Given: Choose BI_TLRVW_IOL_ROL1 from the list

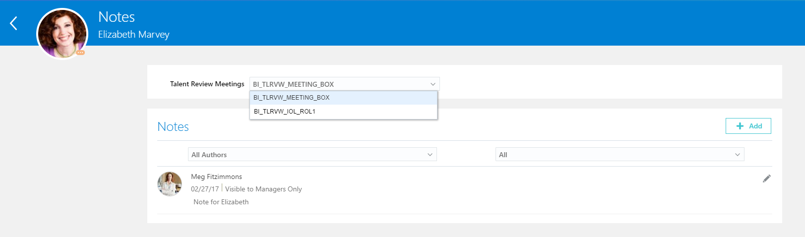Looking at the screenshot, I should [x=285, y=112].
